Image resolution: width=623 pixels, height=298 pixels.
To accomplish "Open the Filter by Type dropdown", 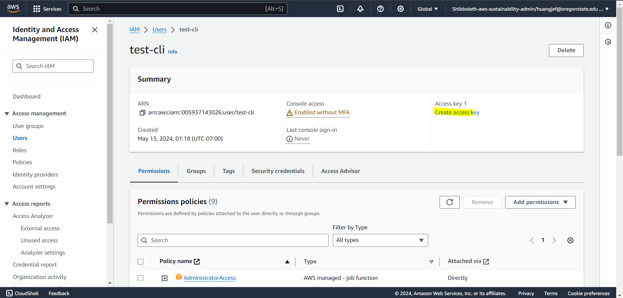I will 380,240.
